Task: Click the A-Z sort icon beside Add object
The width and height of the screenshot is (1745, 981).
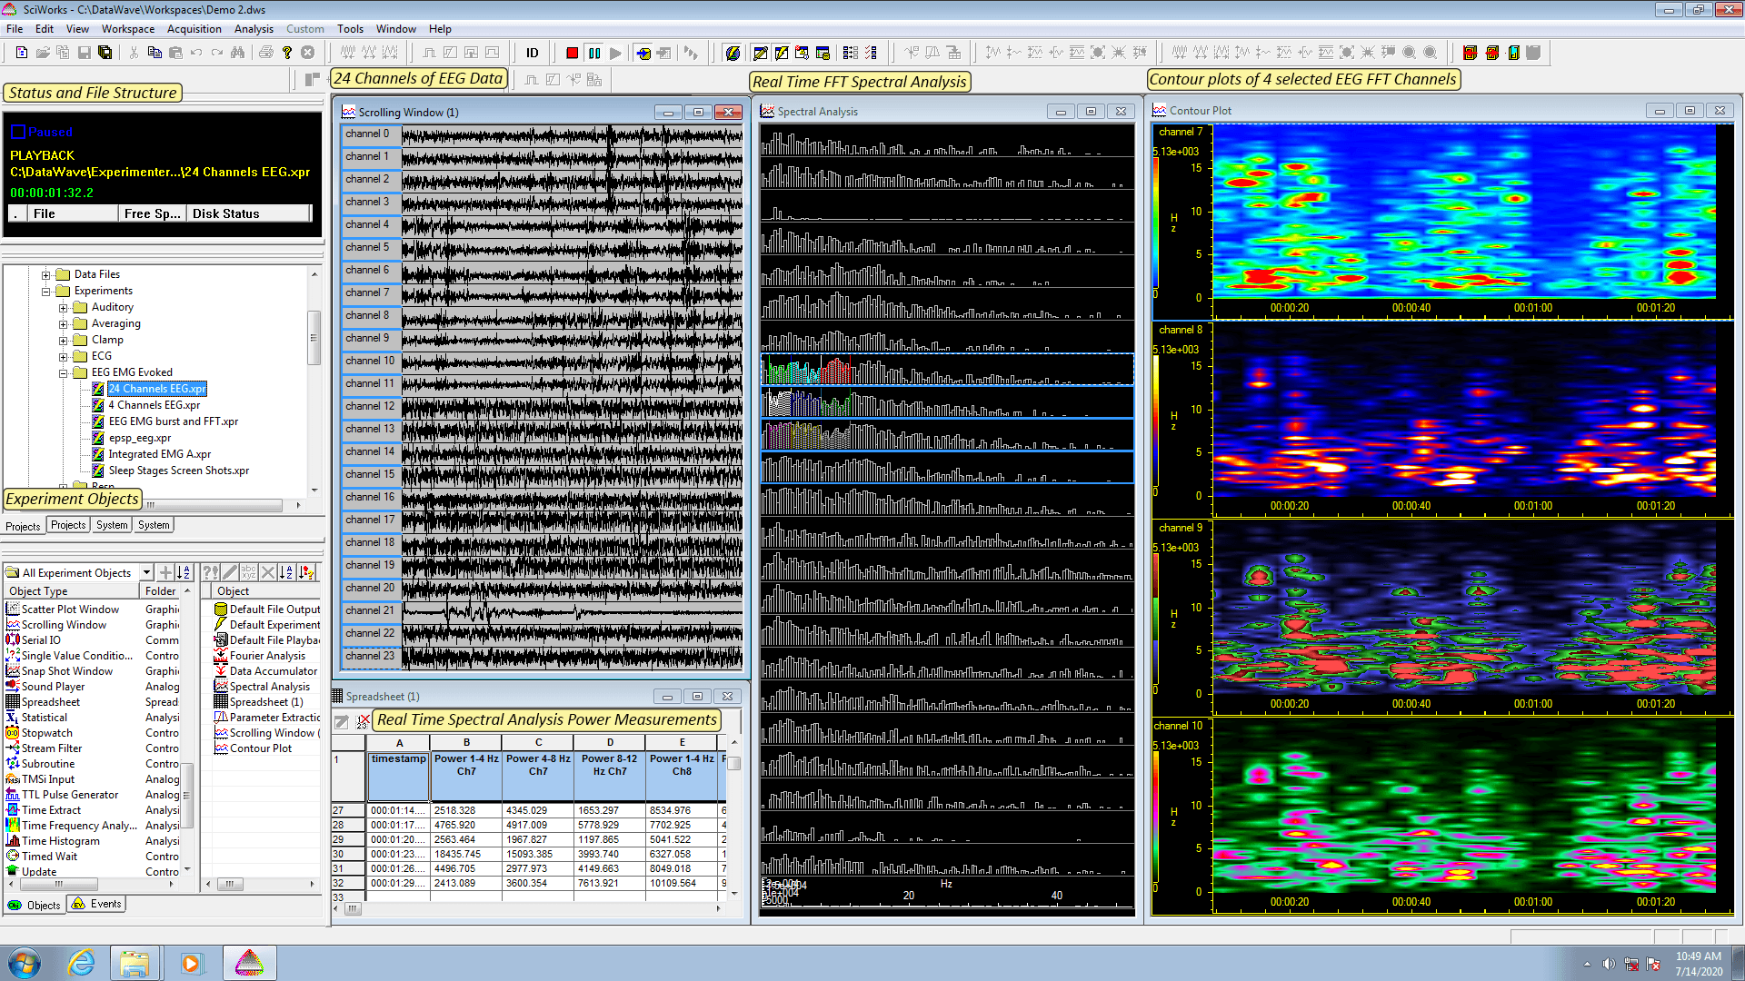Action: coord(184,572)
